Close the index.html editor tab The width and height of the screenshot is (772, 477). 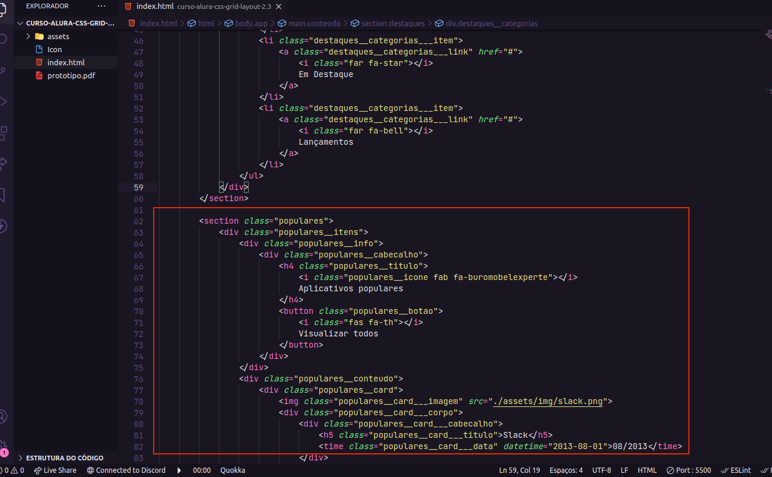pos(278,7)
